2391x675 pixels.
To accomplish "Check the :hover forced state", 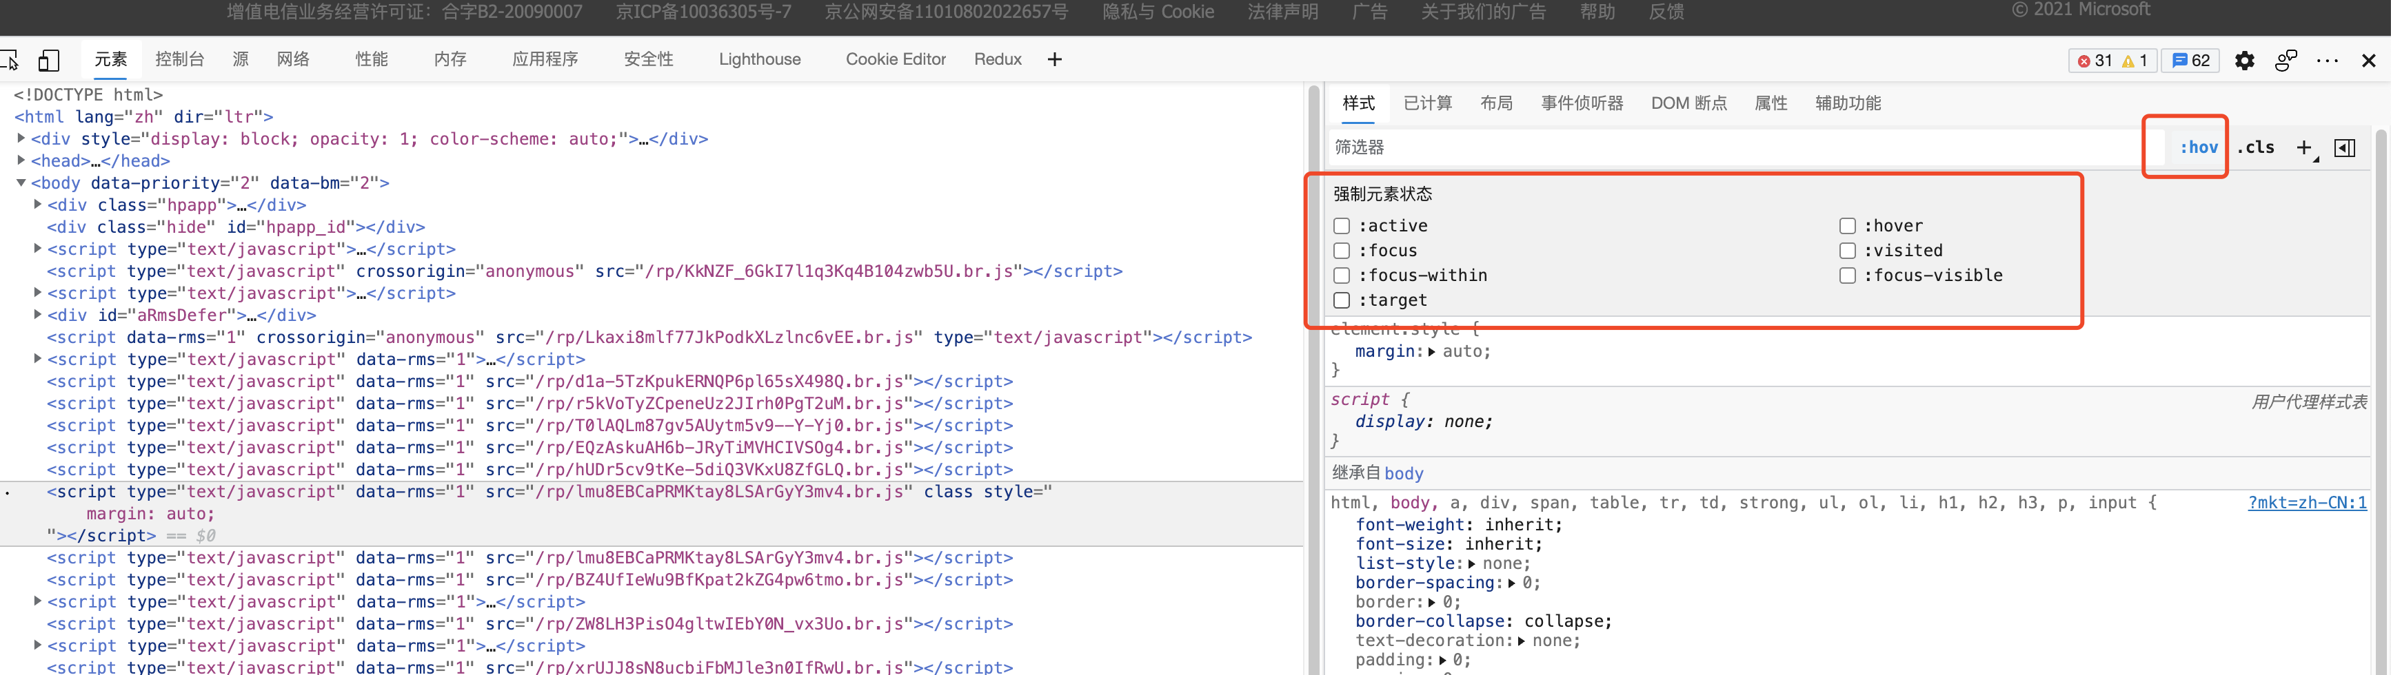I will tap(1847, 226).
